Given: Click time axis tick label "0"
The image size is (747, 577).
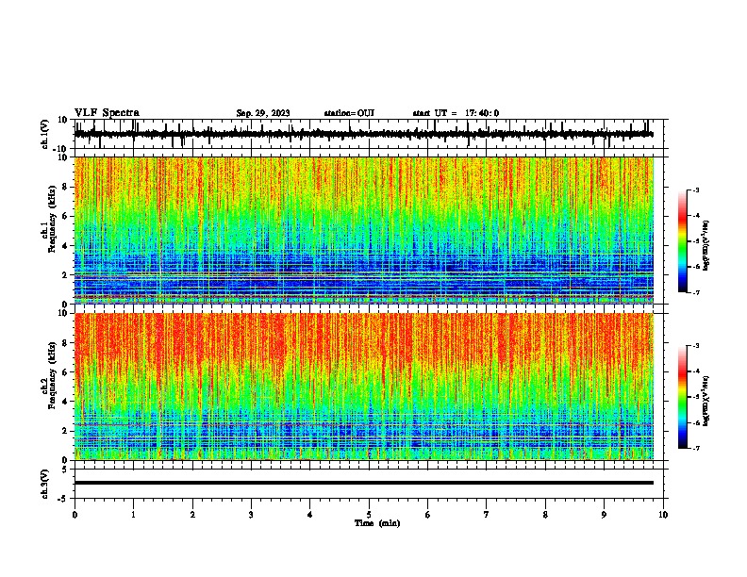Looking at the screenshot, I should point(75,515).
